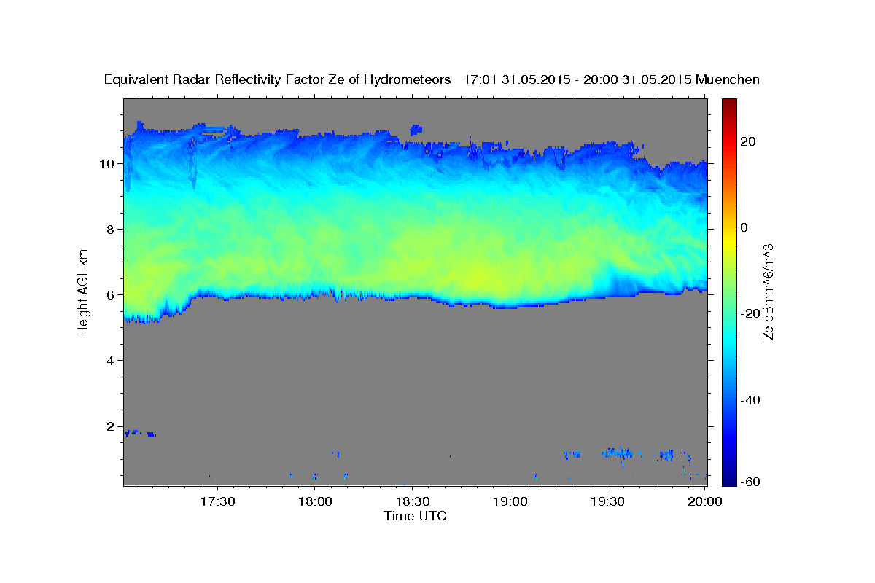This screenshot has height=583, width=875.
Task: Click the '19:00' time tick label
Action: [510, 501]
